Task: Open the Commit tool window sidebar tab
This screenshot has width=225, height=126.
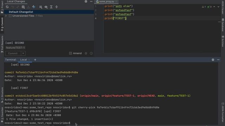Action: [x=2, y=24]
